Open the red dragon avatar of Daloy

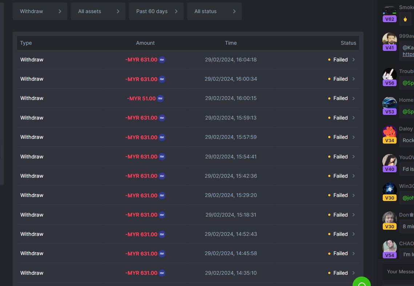pos(389,131)
